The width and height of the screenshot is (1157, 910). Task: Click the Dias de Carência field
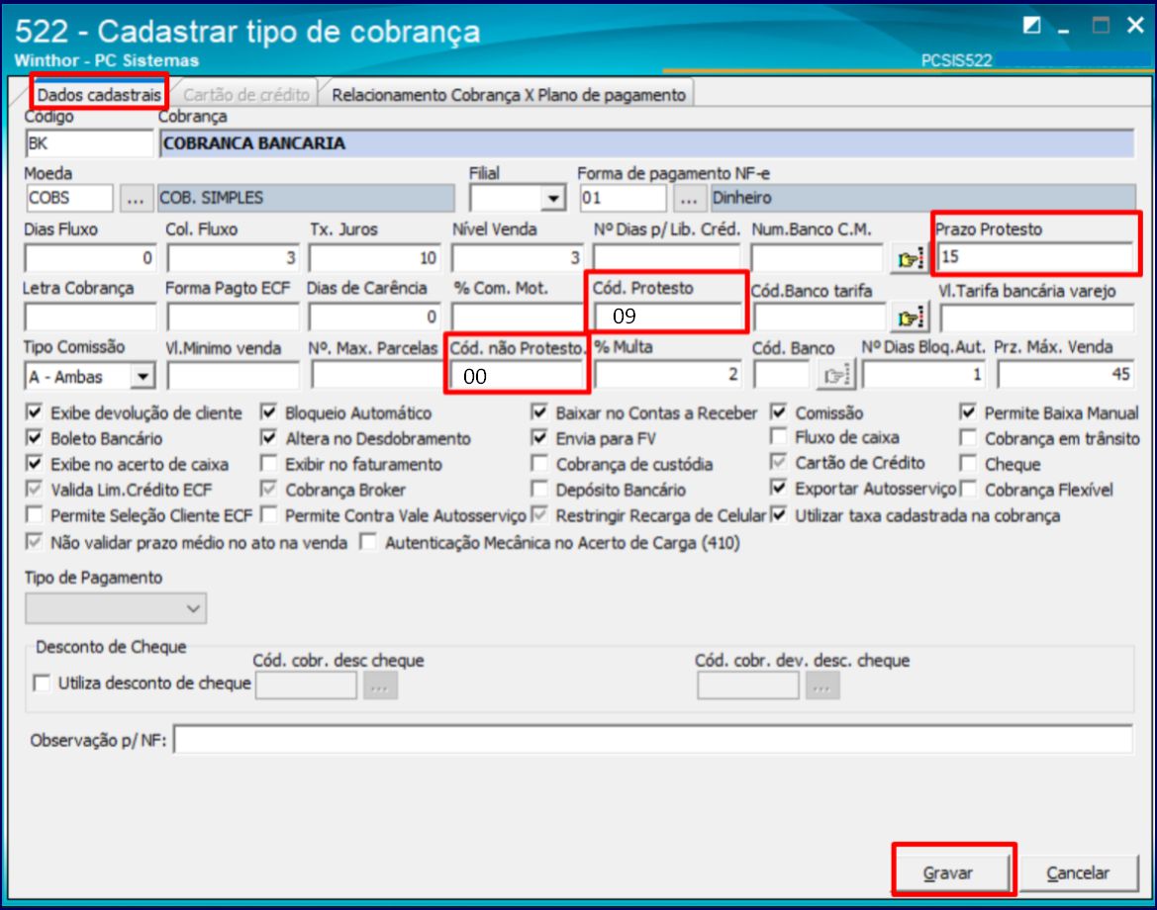coord(374,318)
